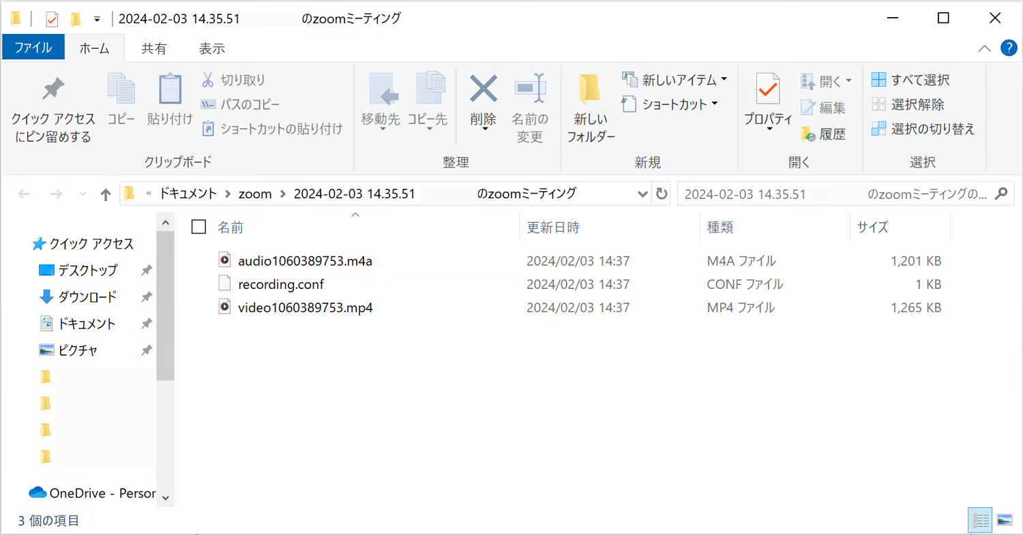
Task: Click the Rename (名前の変更) icon
Action: point(529,89)
